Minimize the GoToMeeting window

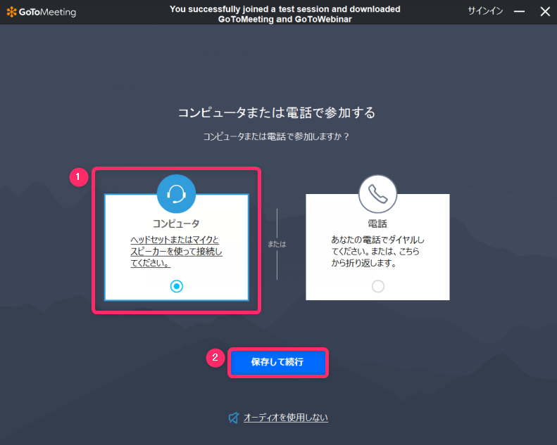tap(519, 12)
